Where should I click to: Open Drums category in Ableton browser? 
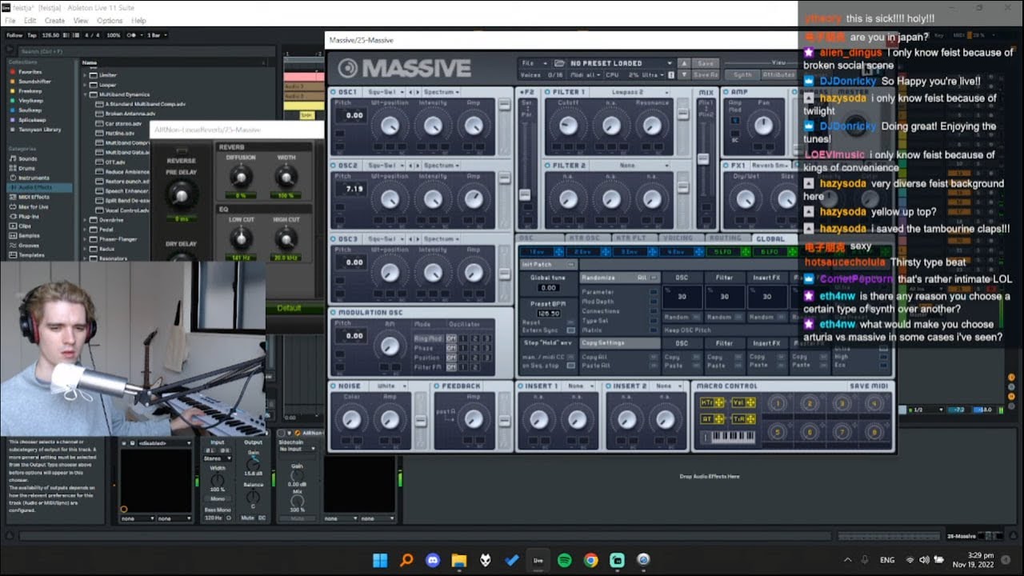point(27,168)
